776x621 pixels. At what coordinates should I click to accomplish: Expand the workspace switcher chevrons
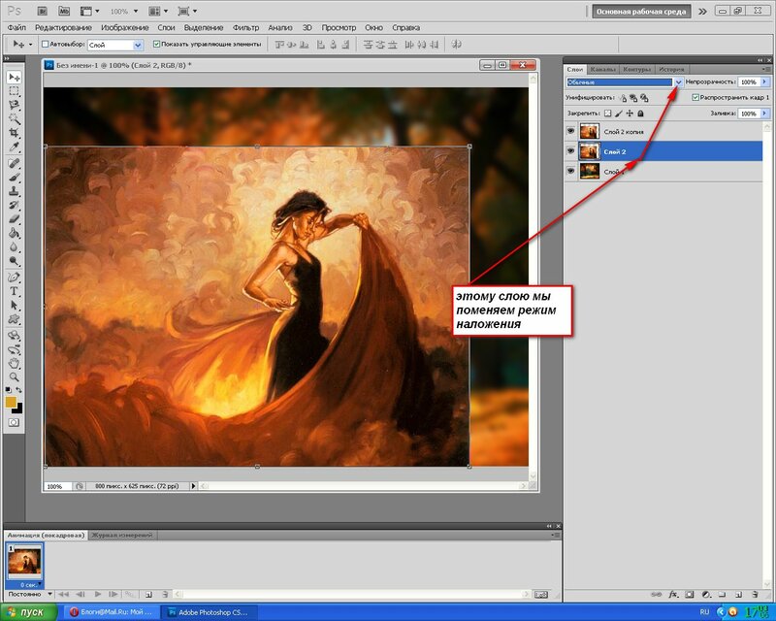tap(702, 12)
